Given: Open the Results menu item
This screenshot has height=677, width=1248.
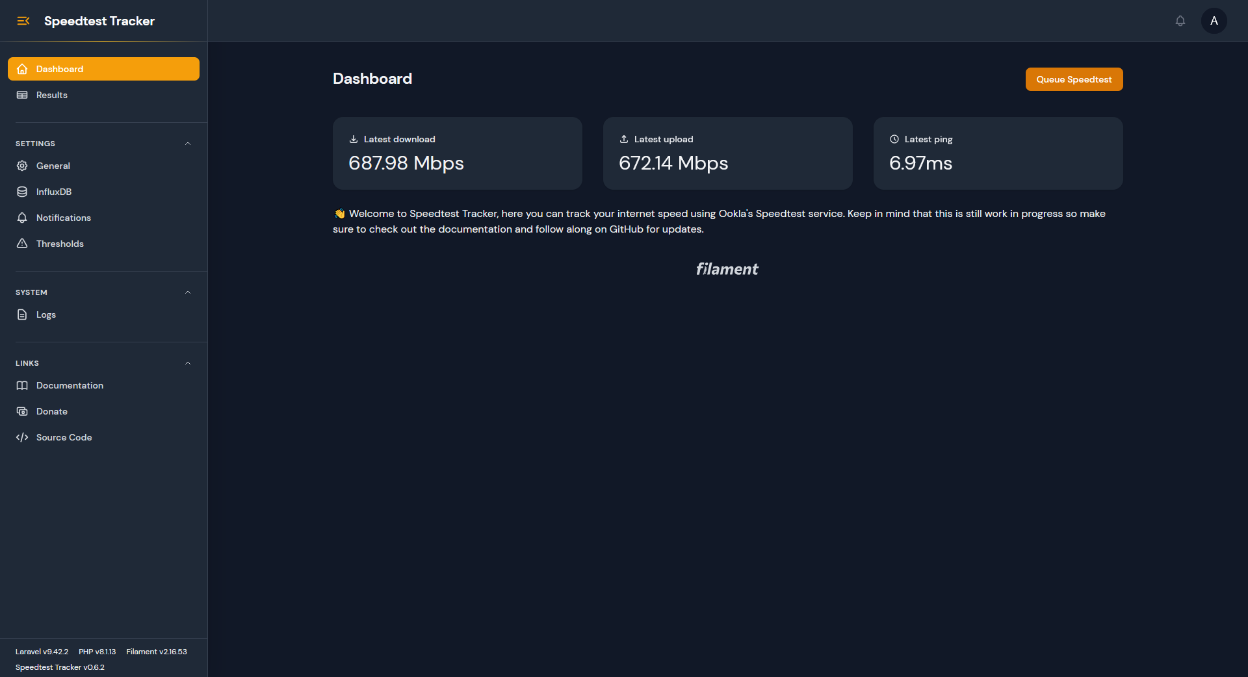Looking at the screenshot, I should pos(103,95).
